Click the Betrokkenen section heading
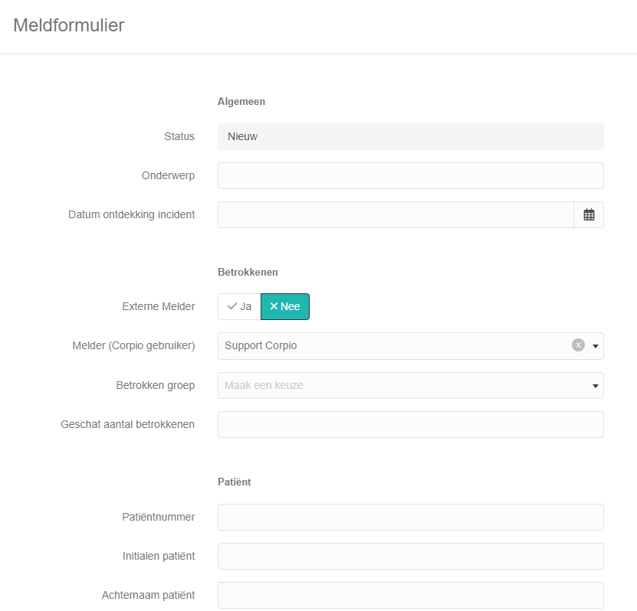 click(x=248, y=273)
